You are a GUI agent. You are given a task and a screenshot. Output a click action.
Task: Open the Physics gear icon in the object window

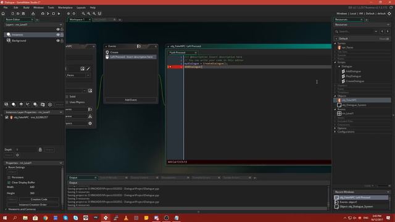[90, 123]
